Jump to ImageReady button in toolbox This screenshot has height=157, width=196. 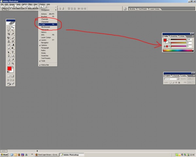coord(11,84)
